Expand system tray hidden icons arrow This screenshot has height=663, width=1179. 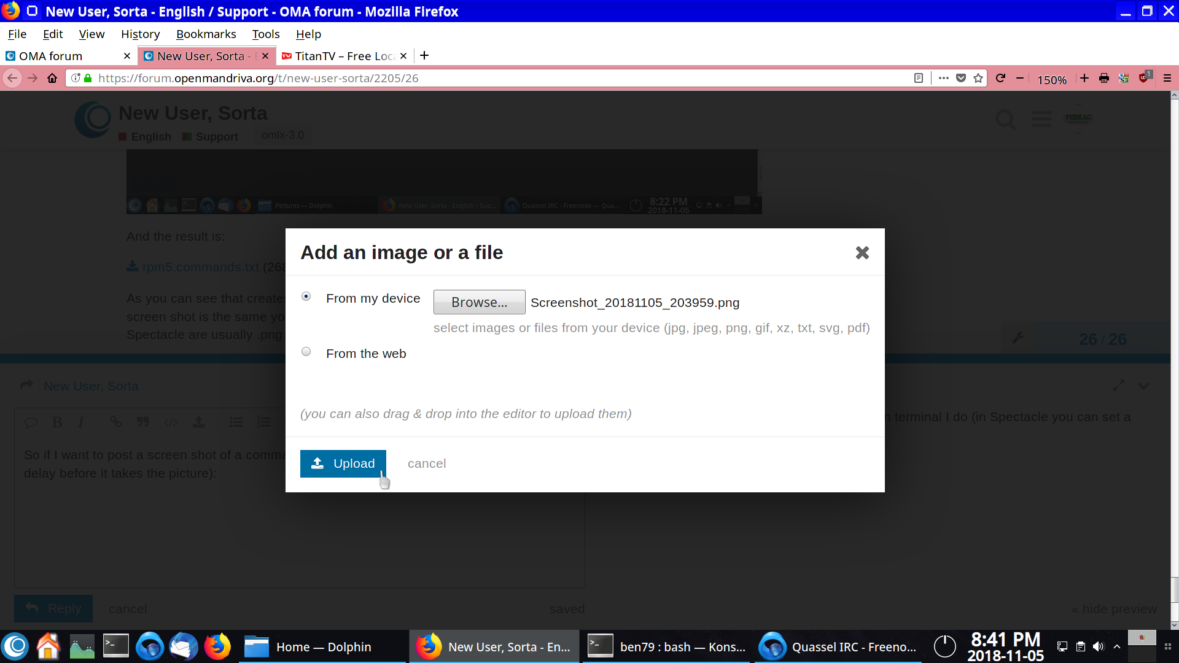pyautogui.click(x=1117, y=646)
